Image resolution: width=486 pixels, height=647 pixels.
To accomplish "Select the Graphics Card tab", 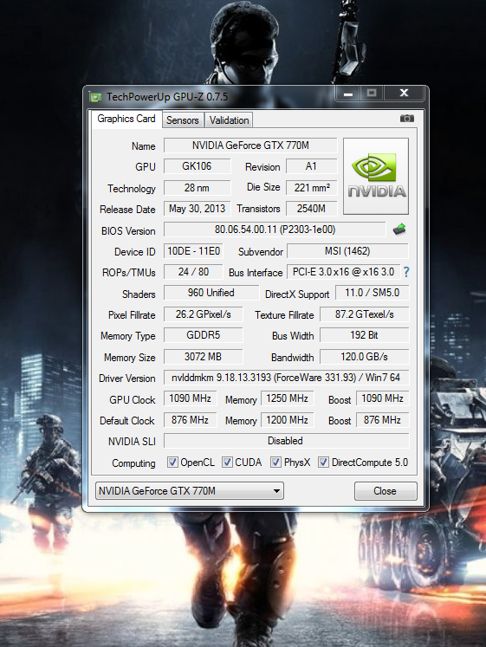I will pyautogui.click(x=126, y=119).
